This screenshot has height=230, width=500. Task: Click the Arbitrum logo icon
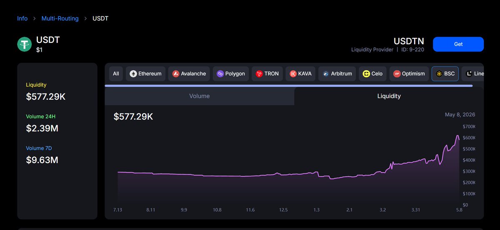coord(326,74)
